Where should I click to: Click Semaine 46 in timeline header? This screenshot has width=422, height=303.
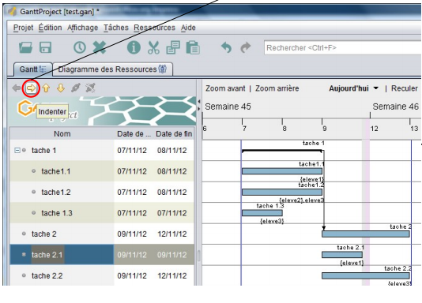tap(395, 107)
